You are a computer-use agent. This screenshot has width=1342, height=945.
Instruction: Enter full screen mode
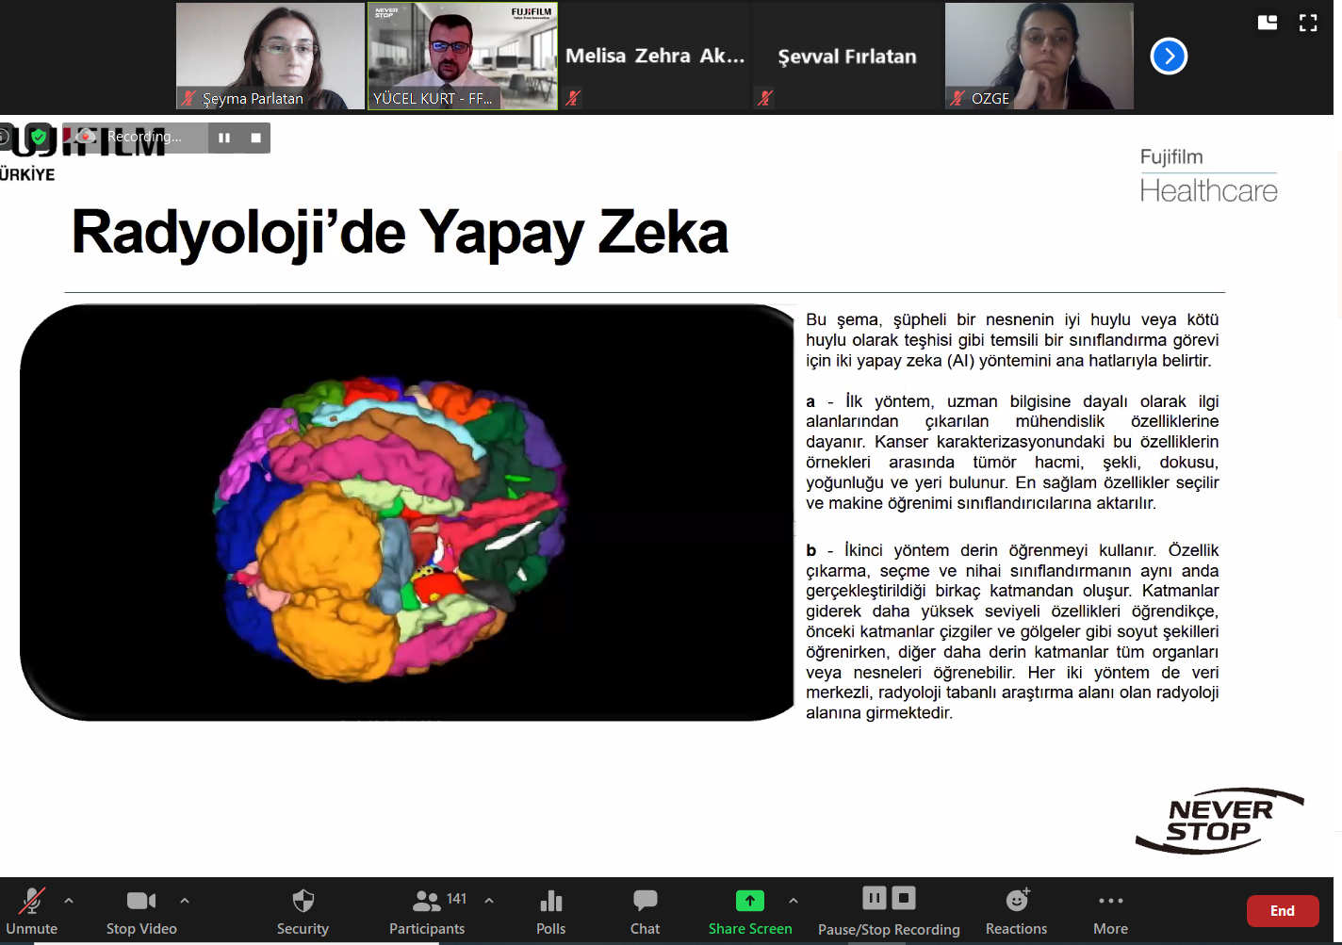(x=1308, y=24)
